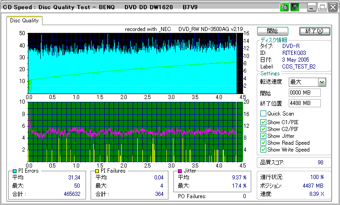The image size is (340, 205).
Task: Click the 終了(X) exit button
Action: [314, 31]
